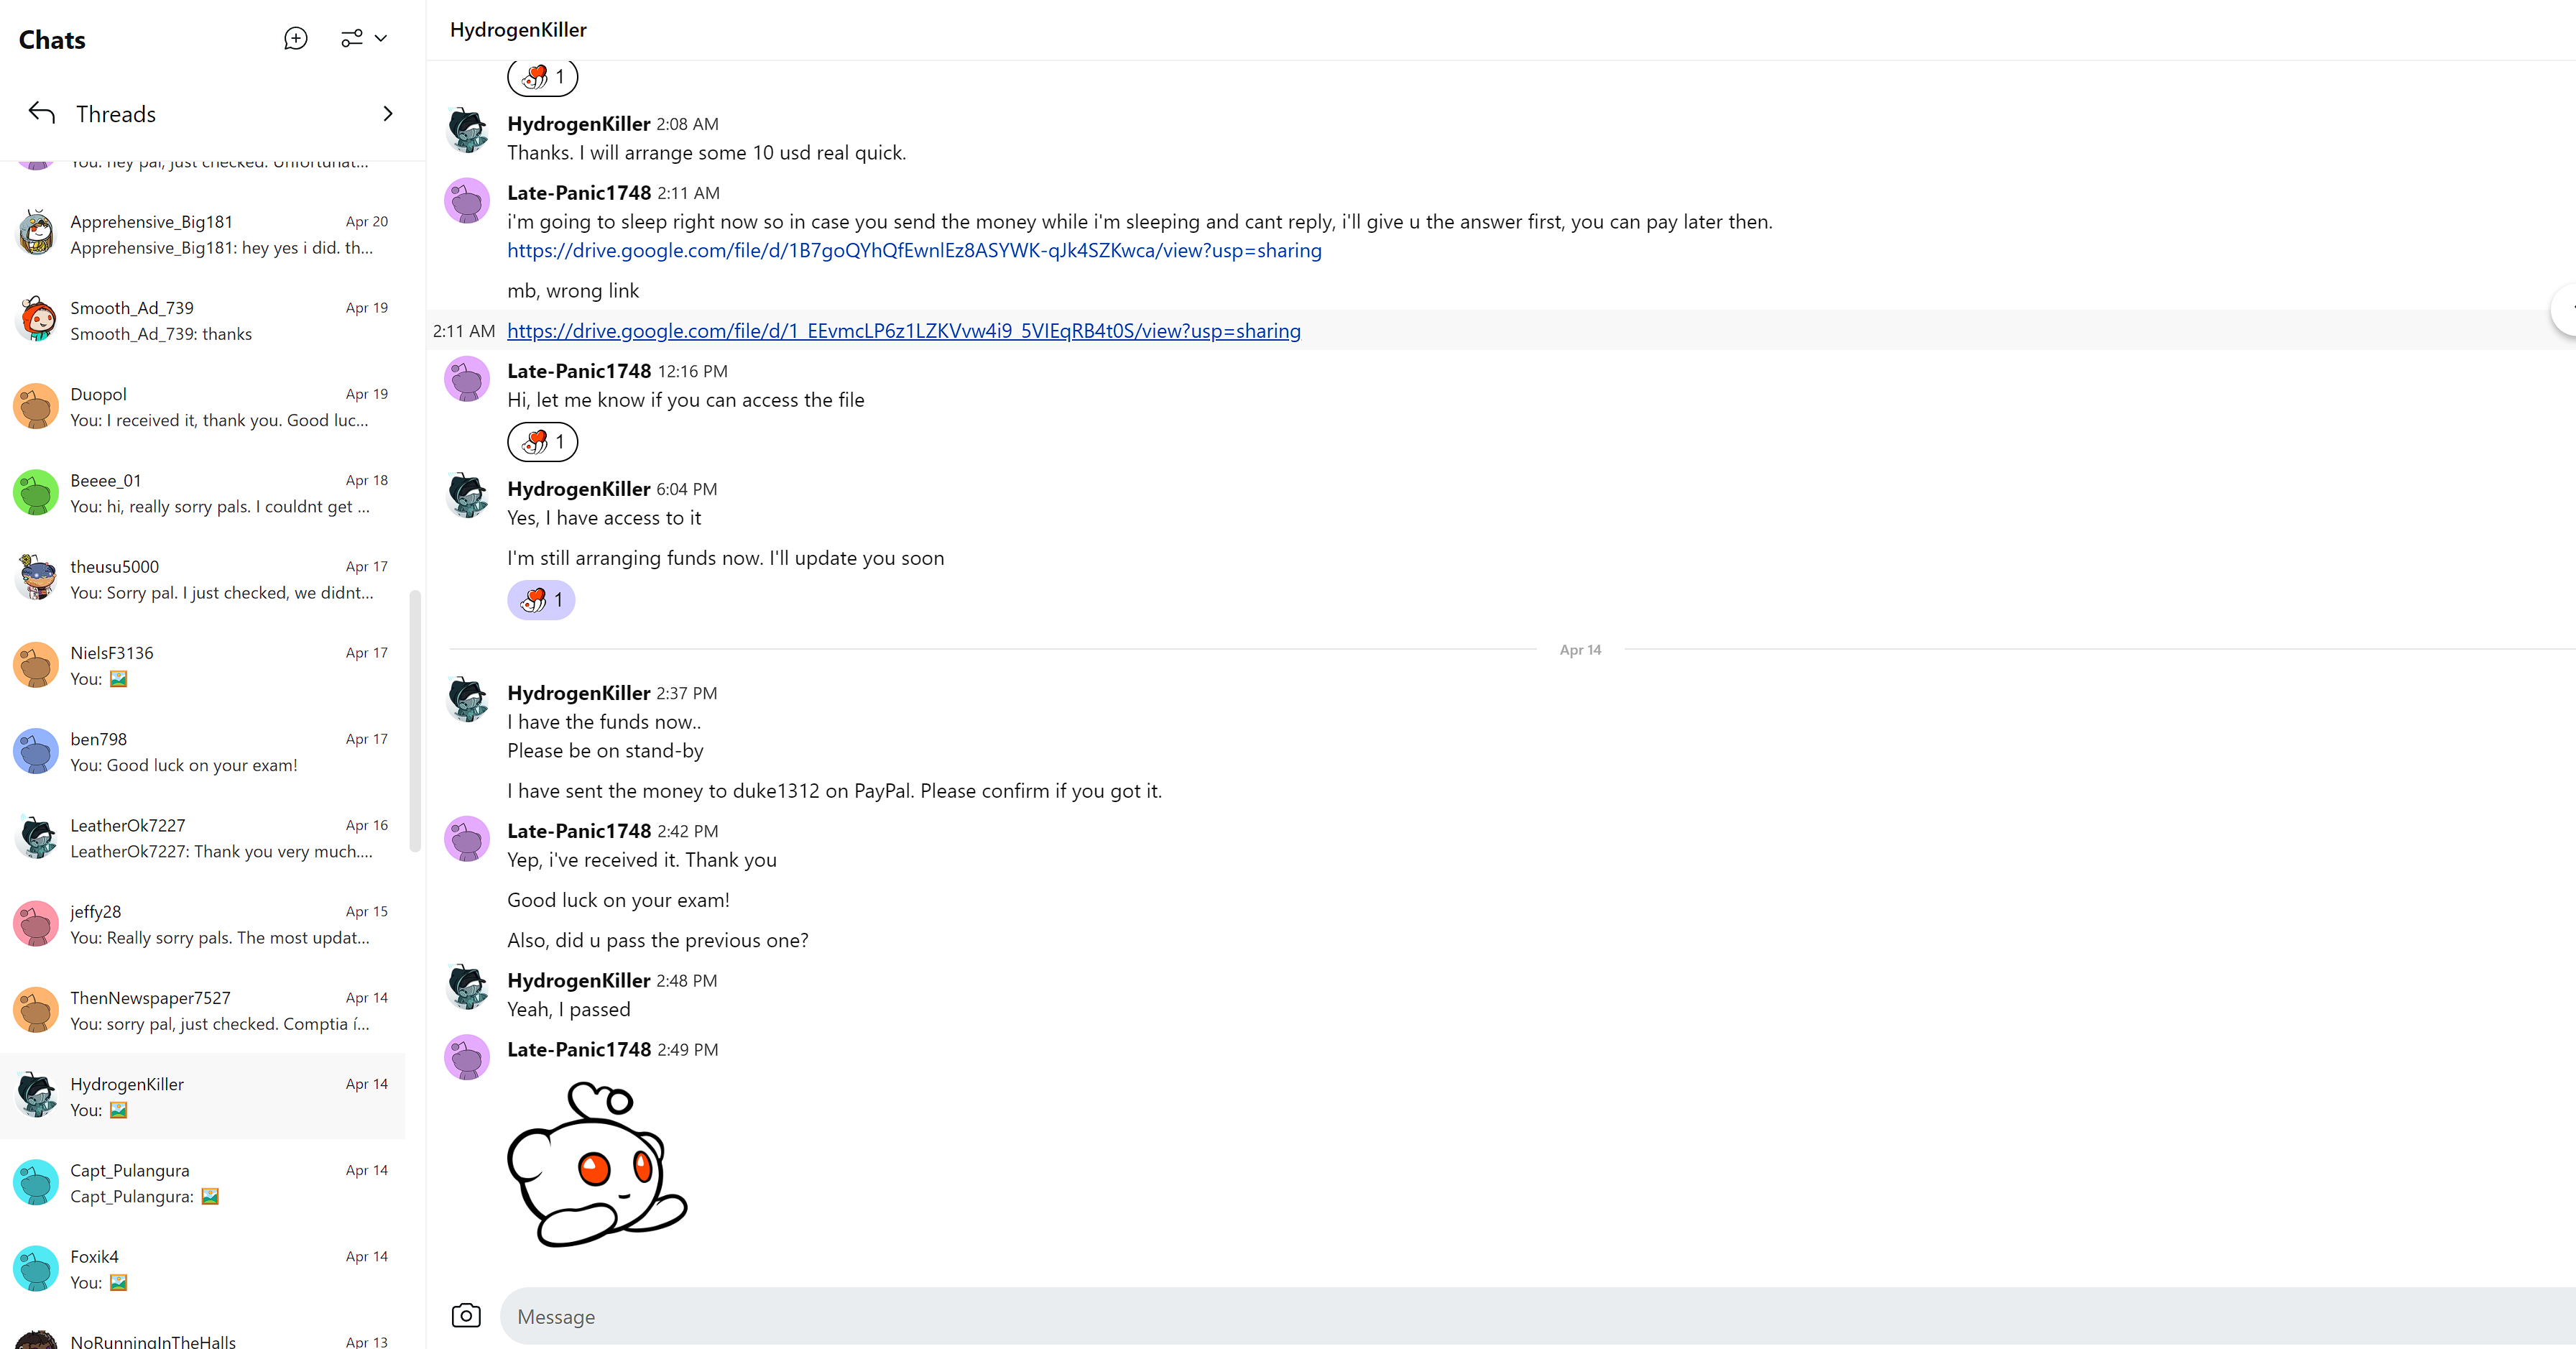This screenshot has height=1349, width=2576.
Task: Open the ben798 conversation
Action: point(220,752)
